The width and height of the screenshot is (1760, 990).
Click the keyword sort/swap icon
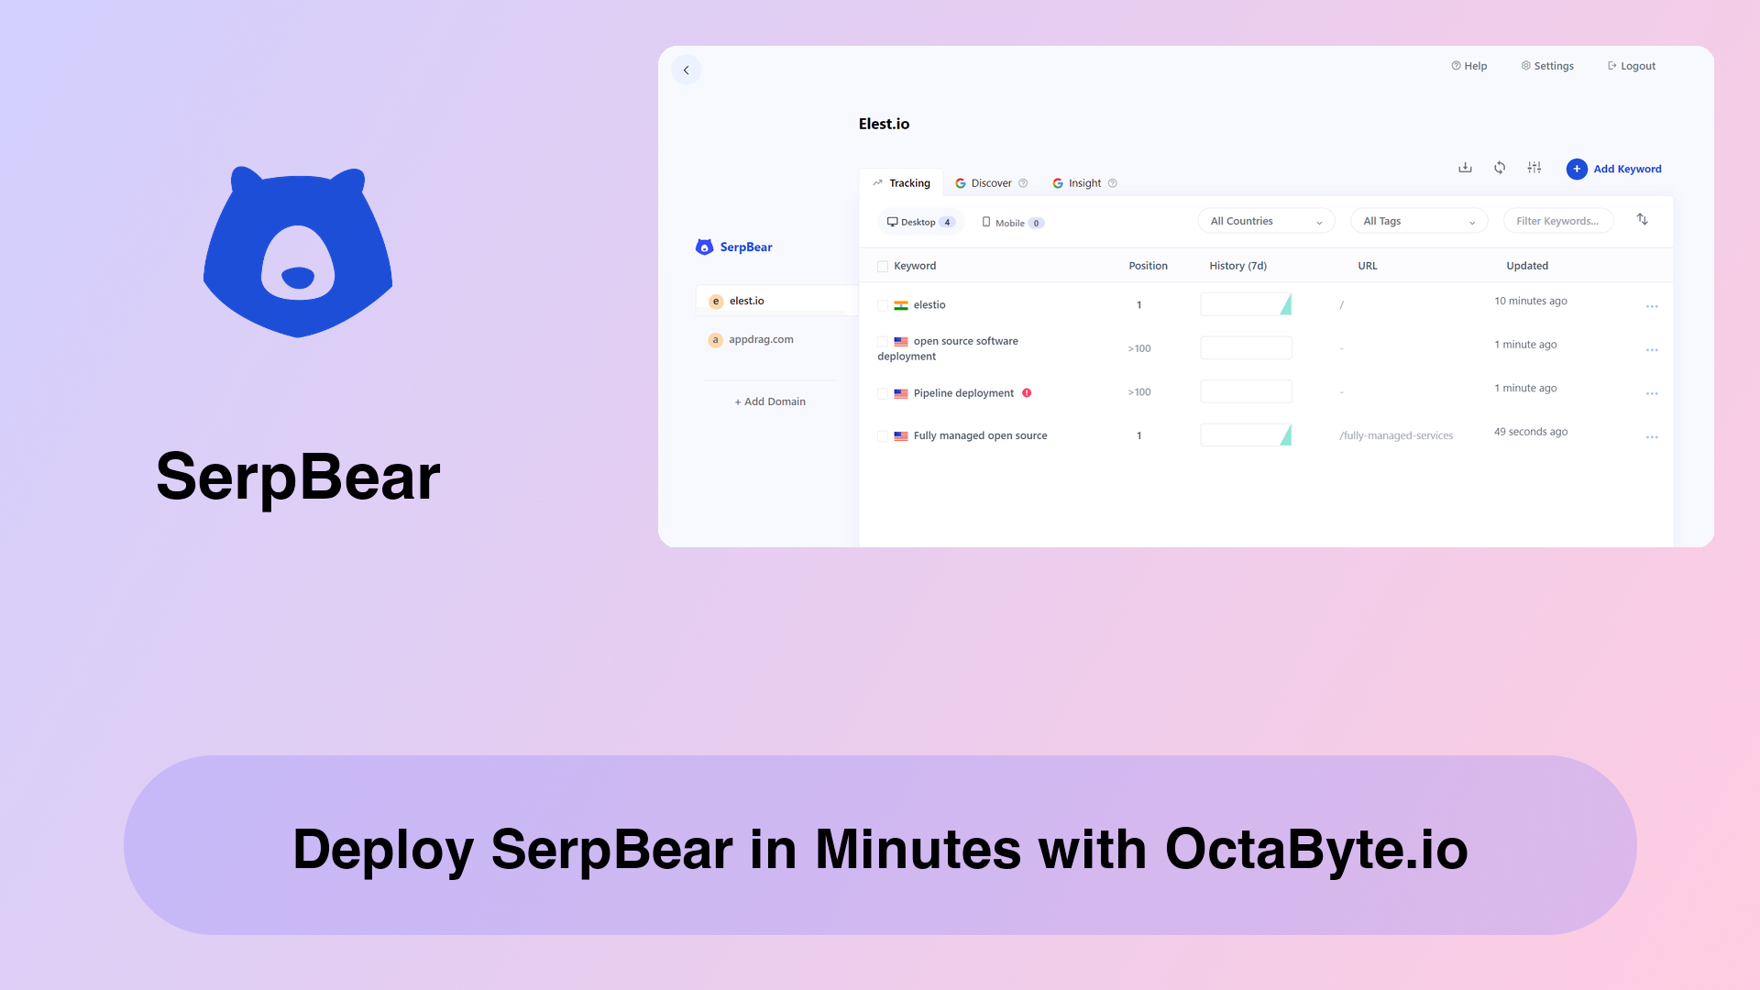(1643, 219)
